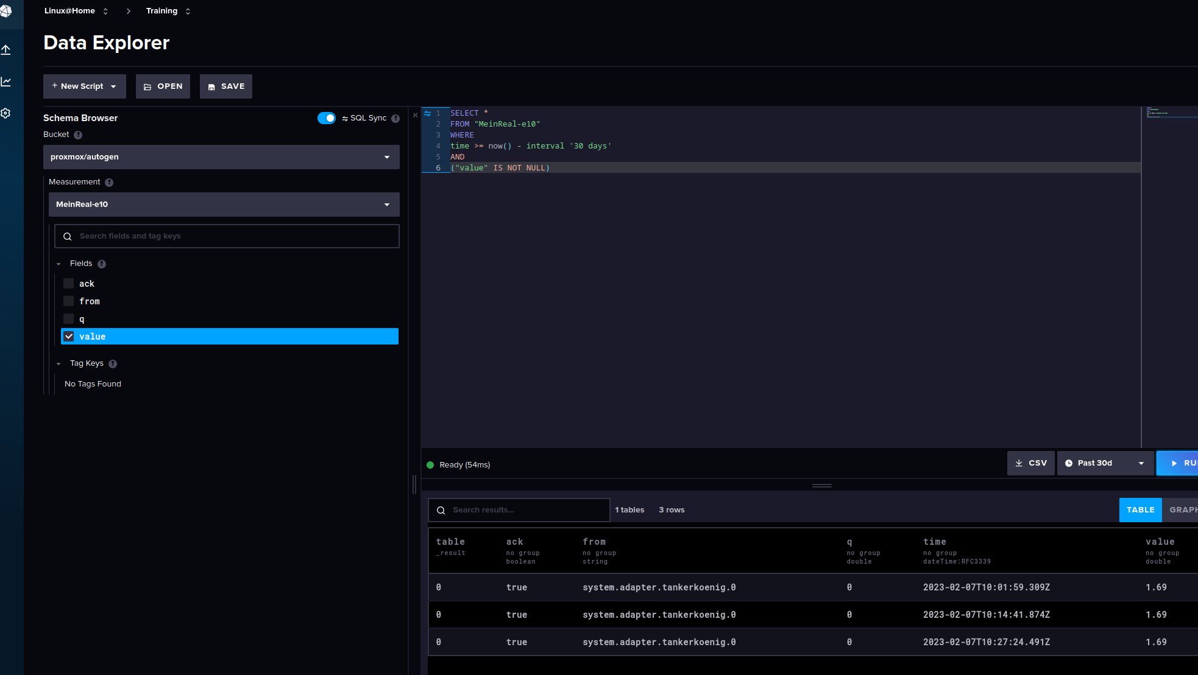The image size is (1198, 675).
Task: Open the proxmox/autogen bucket dropdown
Action: tap(221, 157)
